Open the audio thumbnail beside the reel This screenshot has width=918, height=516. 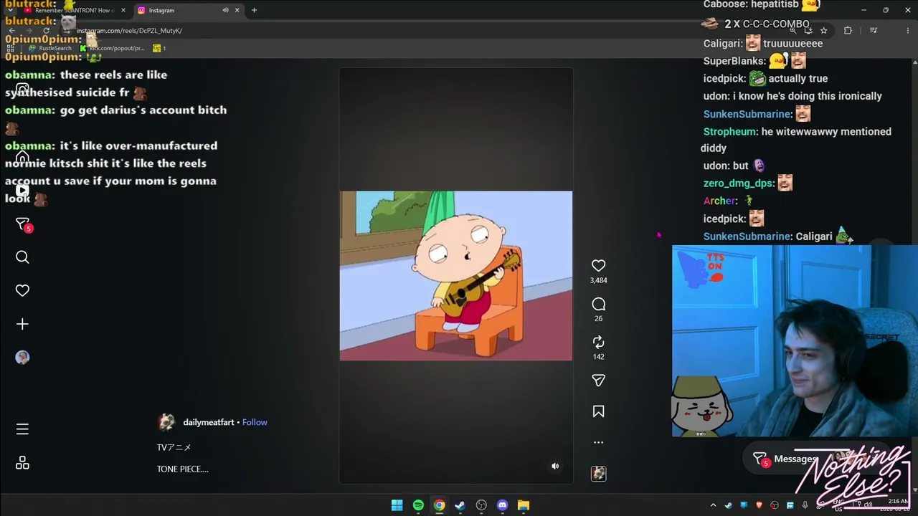coord(598,474)
